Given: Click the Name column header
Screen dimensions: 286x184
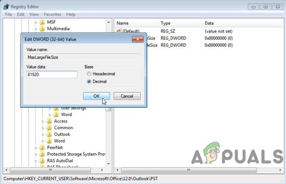Looking at the screenshot, I should click(x=137, y=23).
